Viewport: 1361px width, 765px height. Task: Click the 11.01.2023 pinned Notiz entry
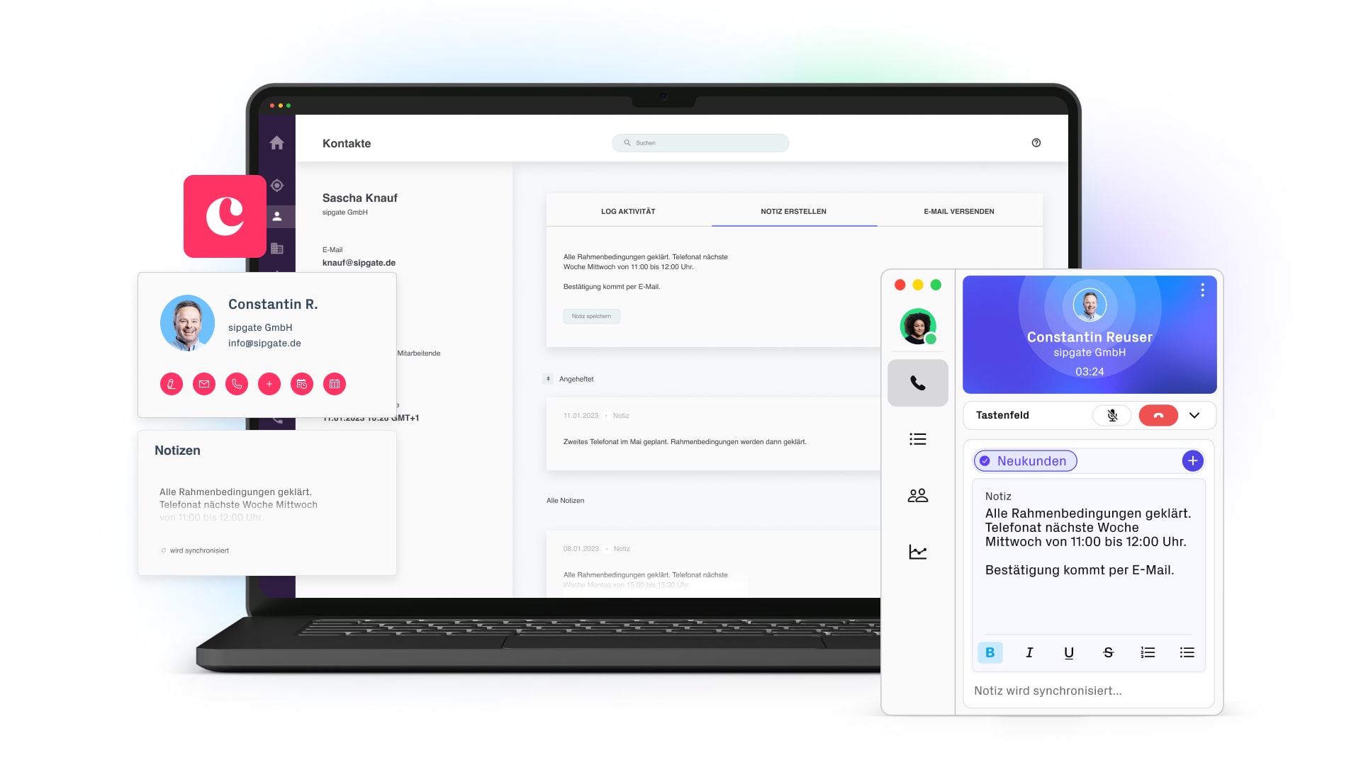point(714,433)
